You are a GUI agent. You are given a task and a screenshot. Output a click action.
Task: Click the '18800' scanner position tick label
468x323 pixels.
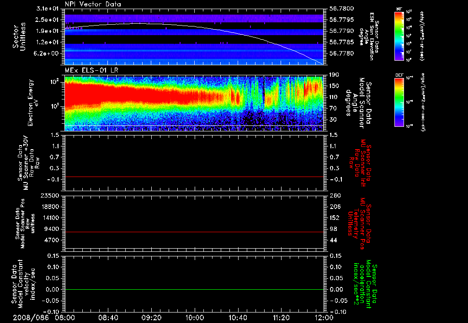pos(49,207)
